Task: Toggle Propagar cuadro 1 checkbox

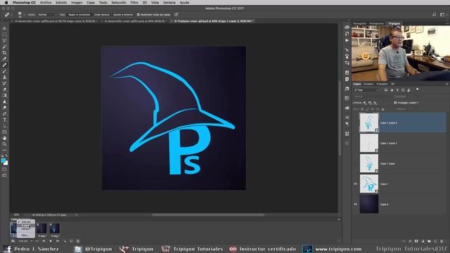Action: 395,103
